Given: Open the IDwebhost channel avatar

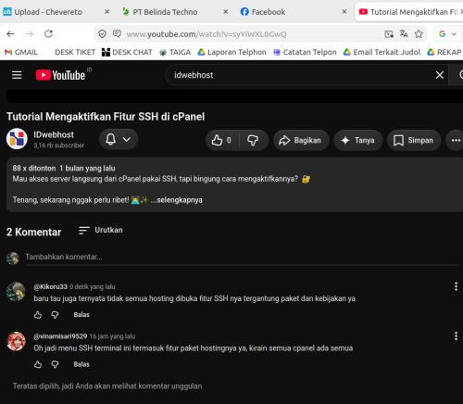Looking at the screenshot, I should click(17, 139).
